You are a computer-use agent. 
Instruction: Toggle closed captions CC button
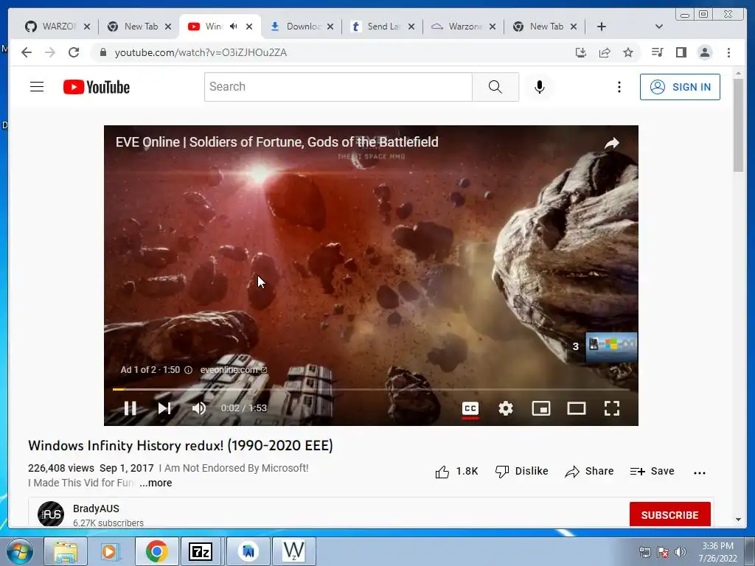(x=470, y=408)
